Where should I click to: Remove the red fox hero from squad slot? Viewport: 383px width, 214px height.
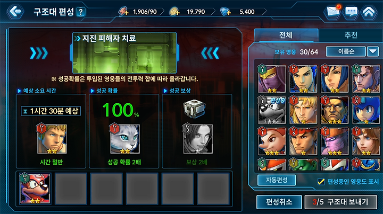[35, 189]
